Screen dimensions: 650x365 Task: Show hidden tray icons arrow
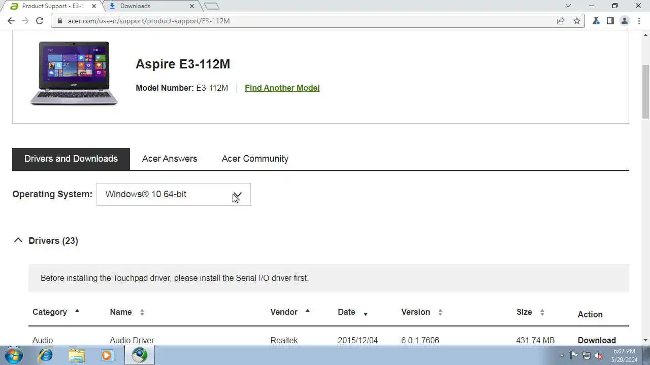coord(562,355)
